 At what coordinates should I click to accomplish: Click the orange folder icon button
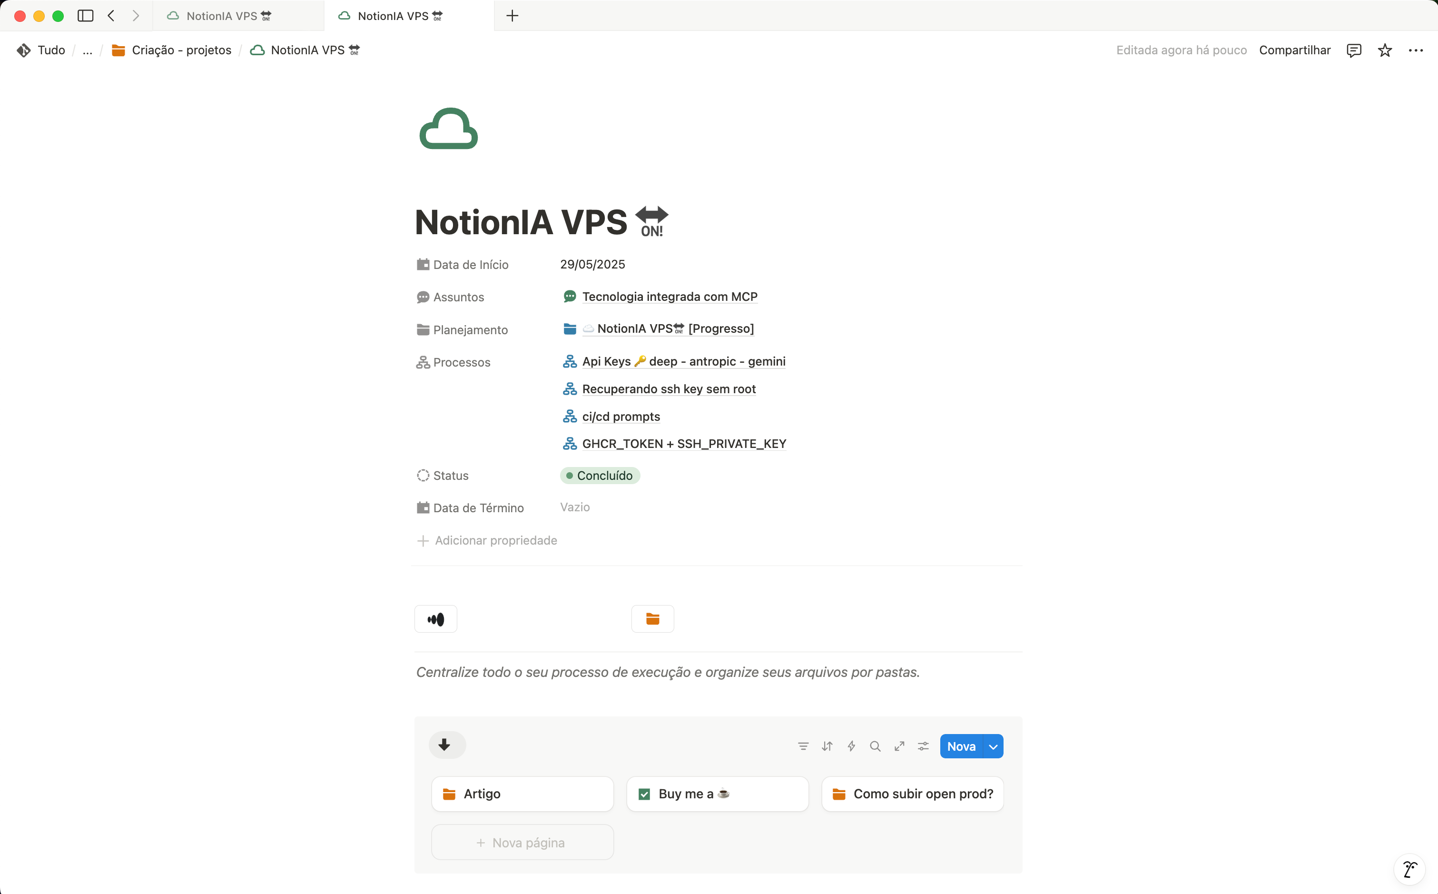(652, 619)
